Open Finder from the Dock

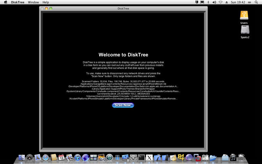coord(22,157)
